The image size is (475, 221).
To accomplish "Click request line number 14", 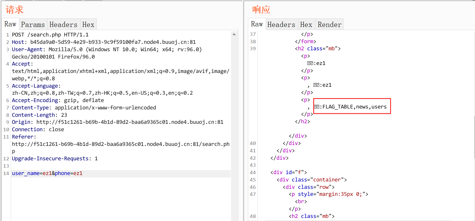I will click(x=6, y=173).
